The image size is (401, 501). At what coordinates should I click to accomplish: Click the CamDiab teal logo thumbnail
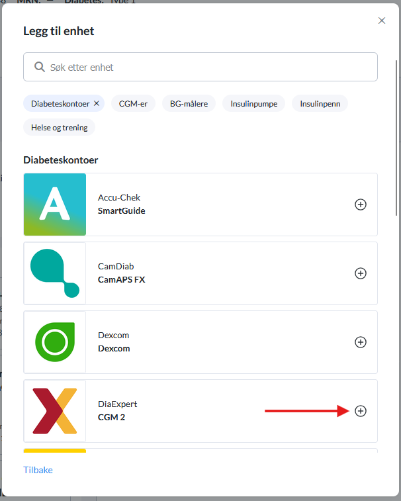pos(55,273)
